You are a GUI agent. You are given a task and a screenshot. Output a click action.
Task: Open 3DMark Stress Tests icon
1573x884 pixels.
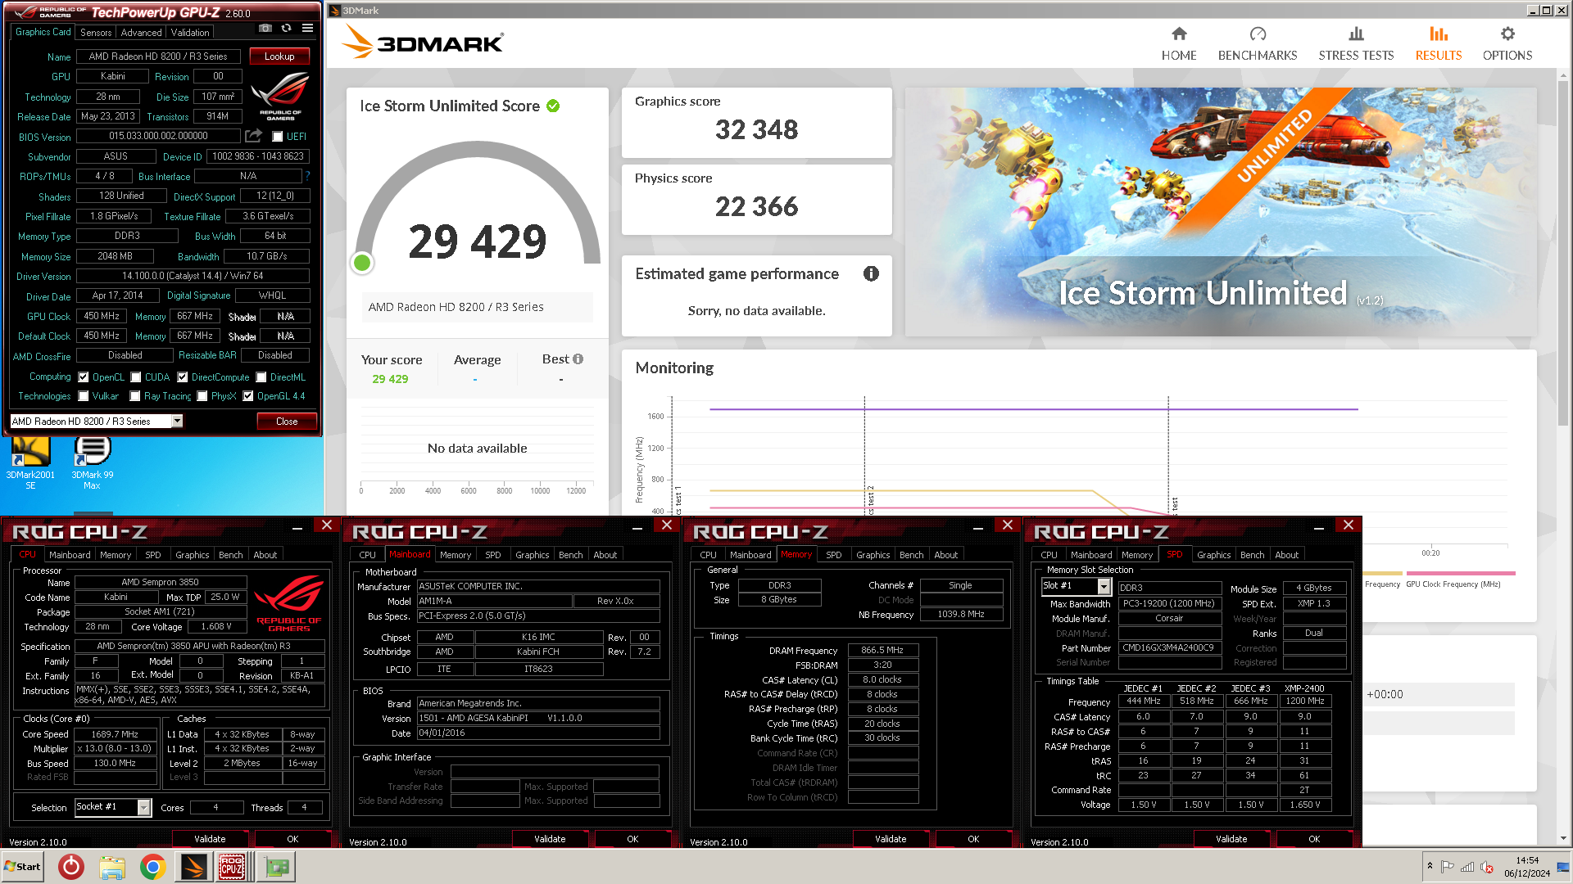tap(1356, 34)
